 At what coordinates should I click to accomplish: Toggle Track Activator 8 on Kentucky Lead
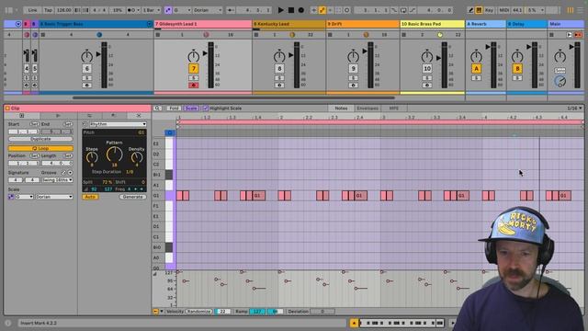pos(279,69)
